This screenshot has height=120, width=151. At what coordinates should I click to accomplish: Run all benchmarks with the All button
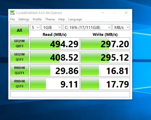click(x=20, y=30)
